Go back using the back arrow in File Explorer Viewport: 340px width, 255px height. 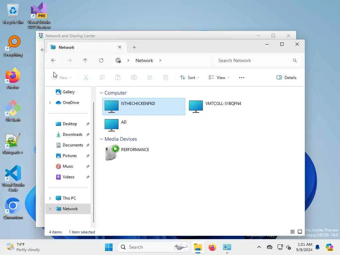point(53,60)
